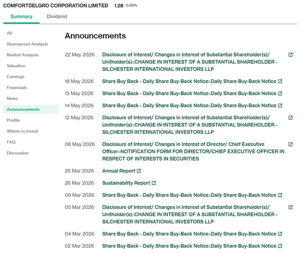Click external link icon on 09 Mar 2026 buy-back notice

280,195
